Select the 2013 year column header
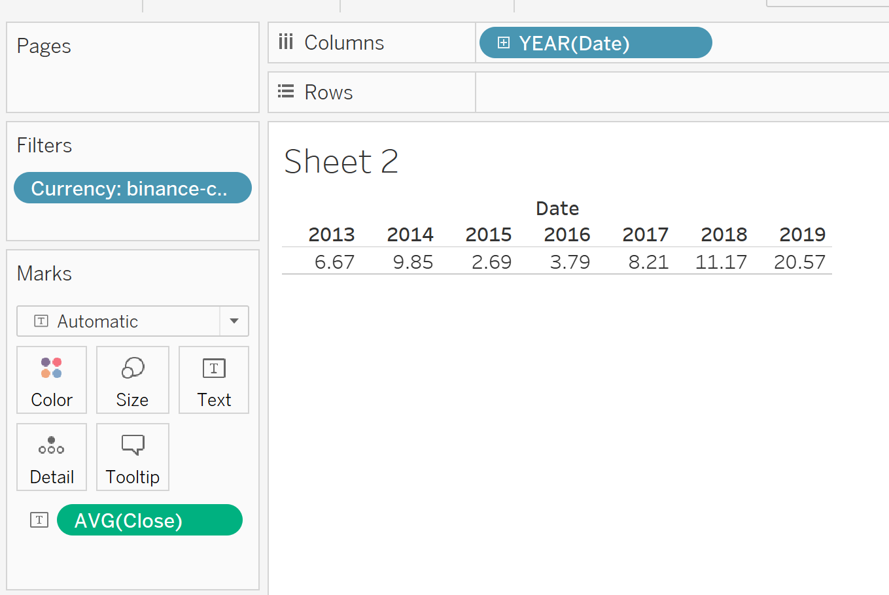Image resolution: width=889 pixels, height=595 pixels. [x=332, y=234]
